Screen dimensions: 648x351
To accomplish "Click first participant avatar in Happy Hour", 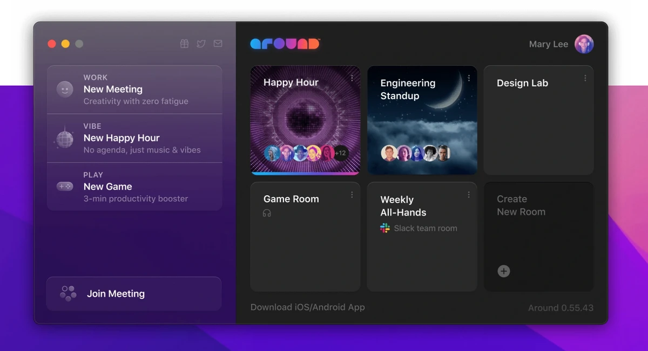I will (x=272, y=153).
